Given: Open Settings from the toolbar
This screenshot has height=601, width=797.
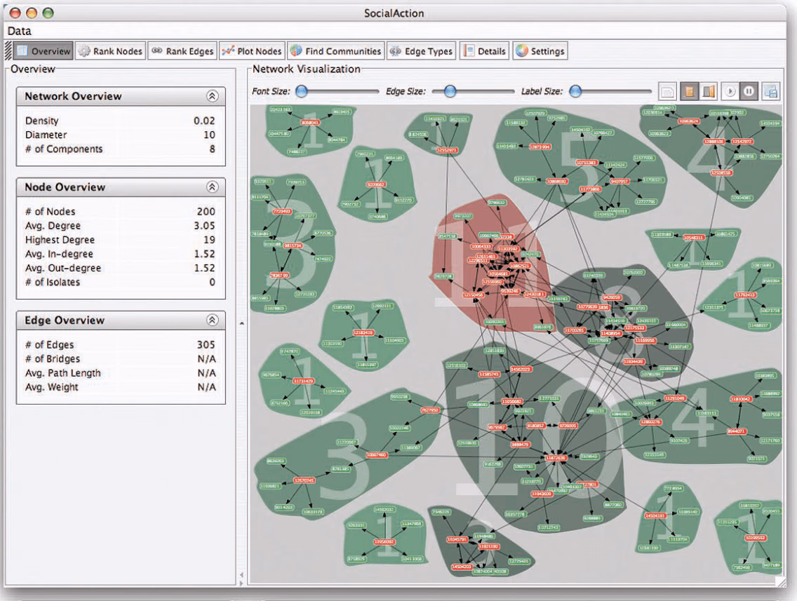Looking at the screenshot, I should (x=540, y=50).
